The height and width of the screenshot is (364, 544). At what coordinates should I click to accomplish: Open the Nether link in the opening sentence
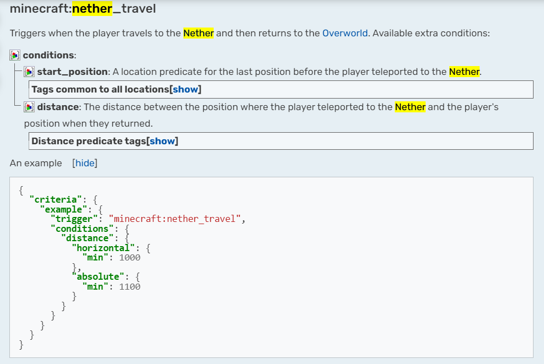(198, 33)
